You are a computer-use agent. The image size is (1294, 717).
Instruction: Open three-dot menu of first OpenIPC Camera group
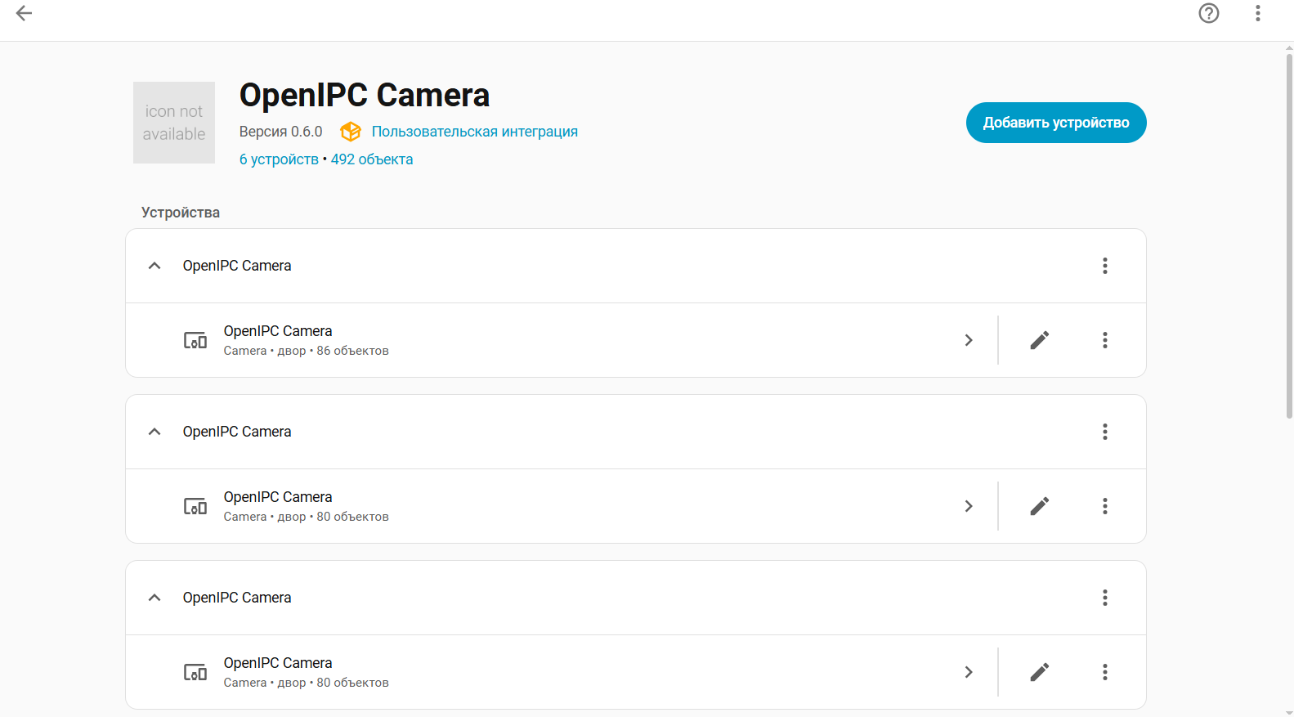[x=1104, y=266]
